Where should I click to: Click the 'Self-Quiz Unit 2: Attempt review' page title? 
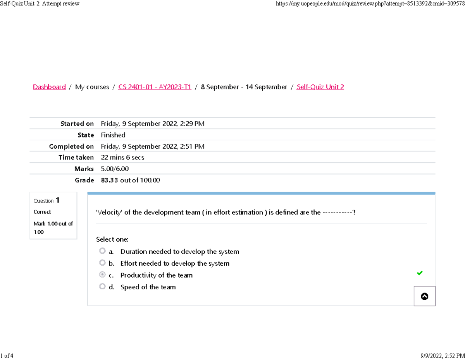coord(40,3)
